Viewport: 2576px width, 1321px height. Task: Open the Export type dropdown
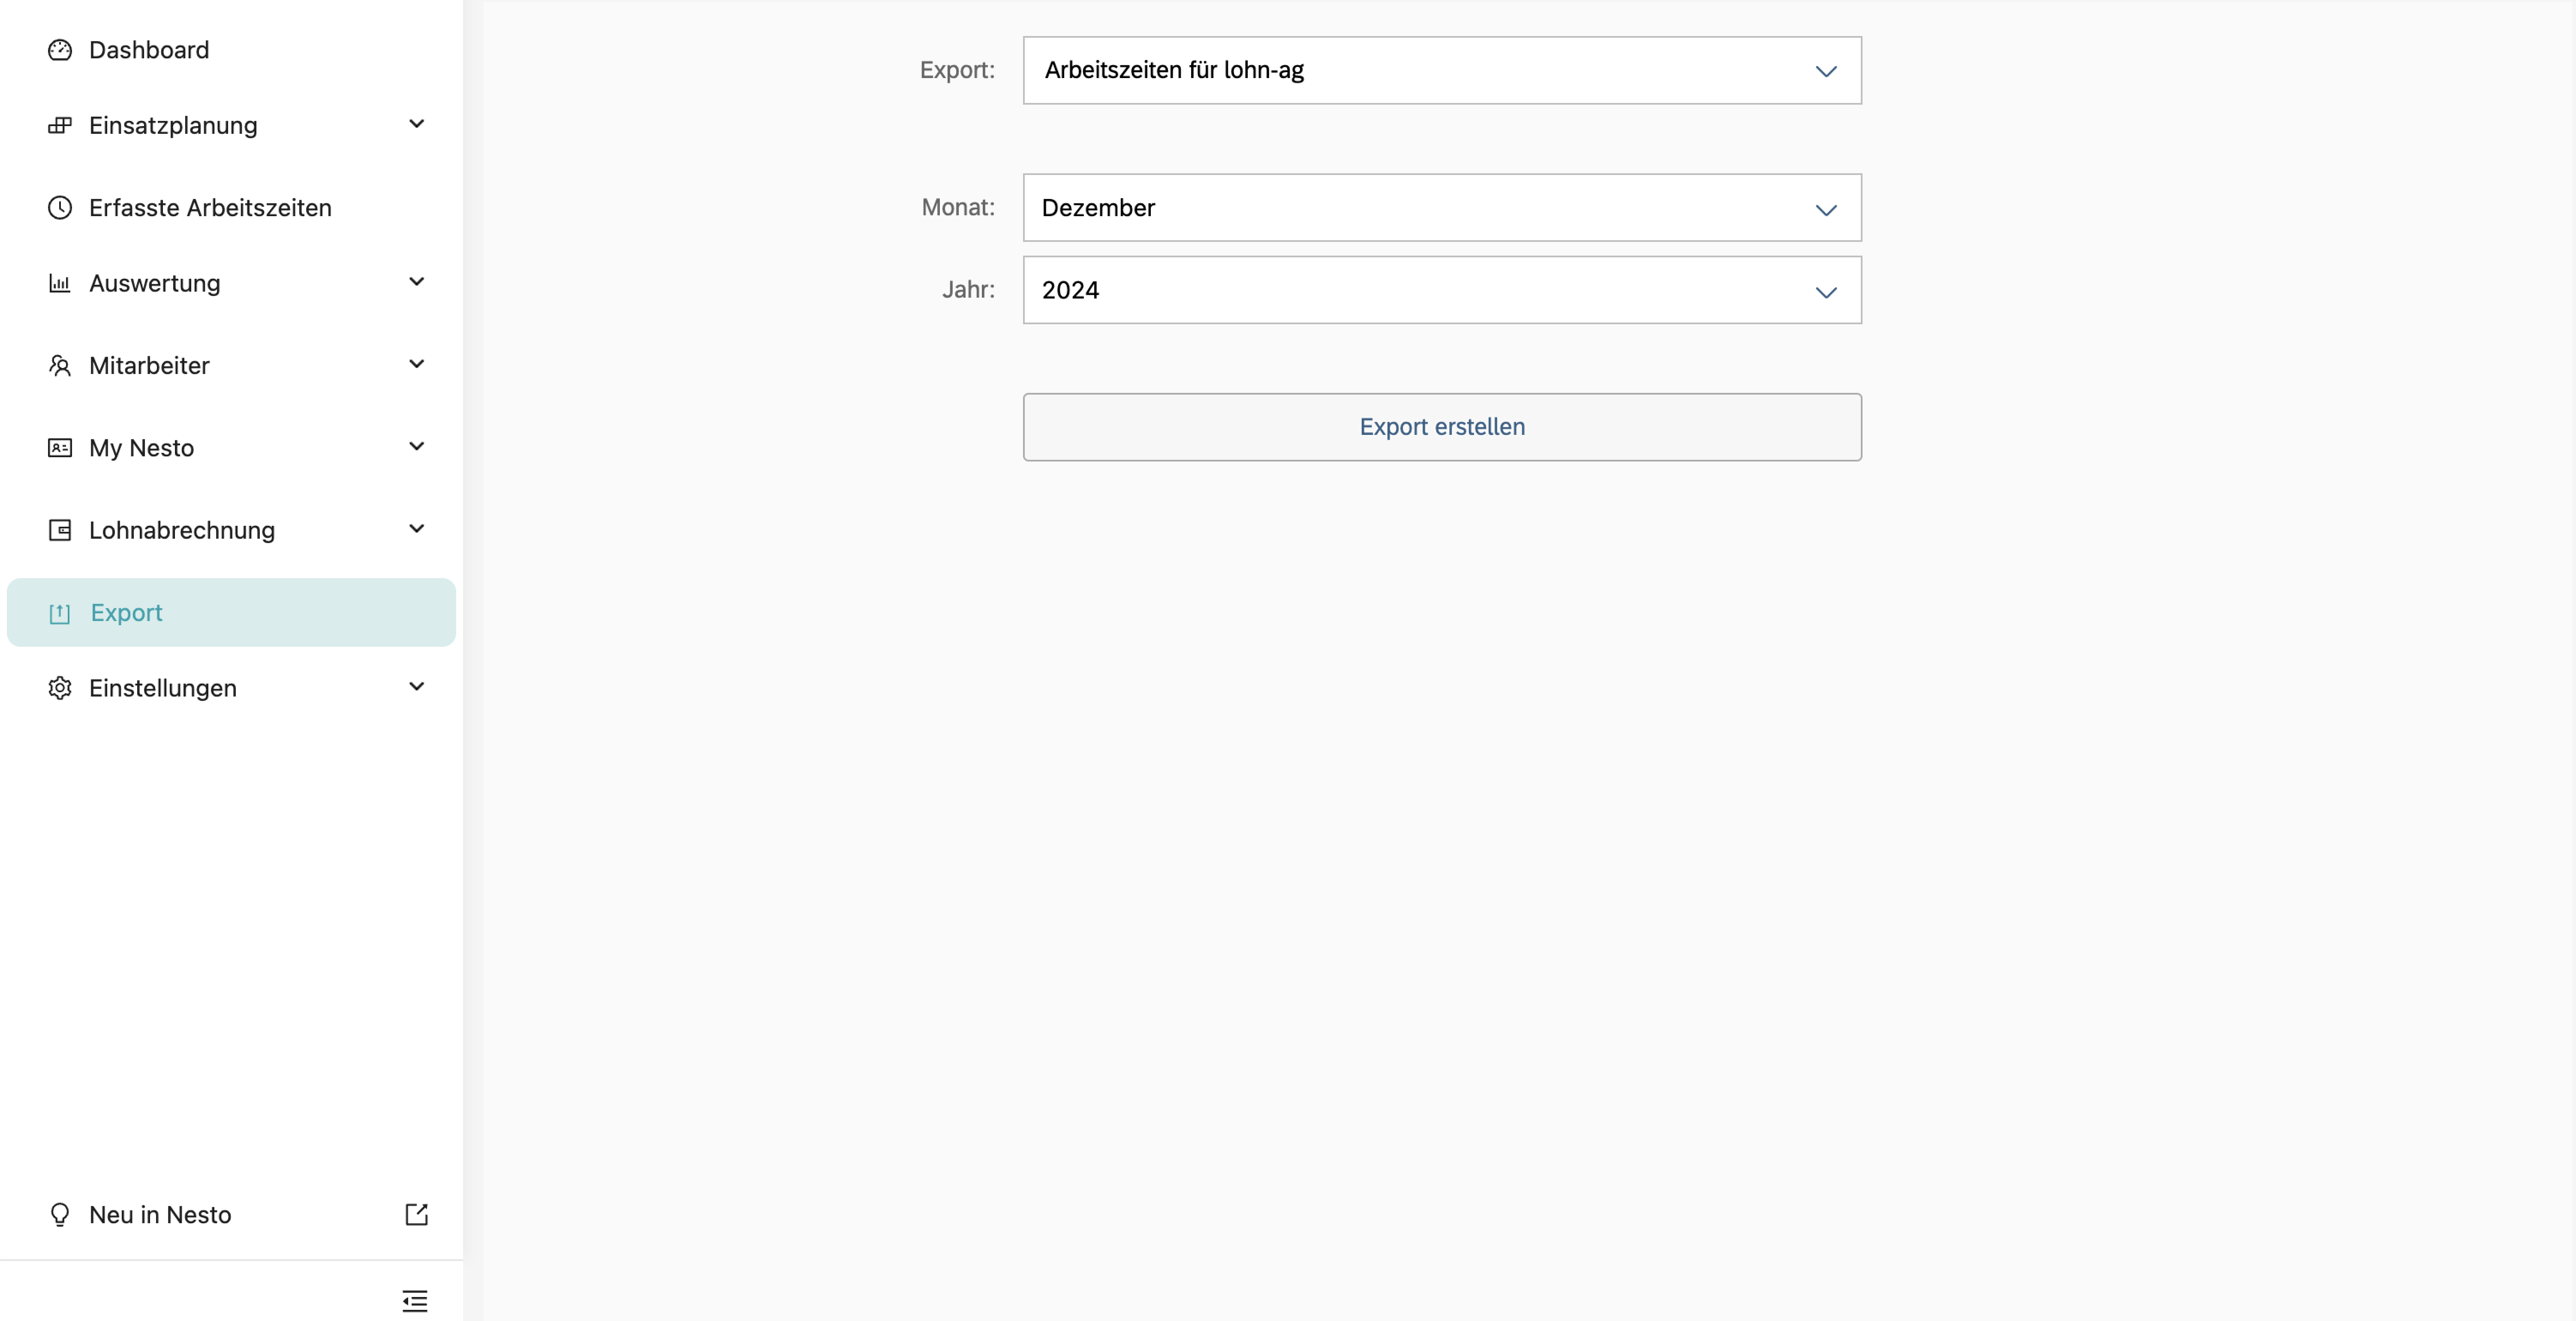coord(1441,70)
